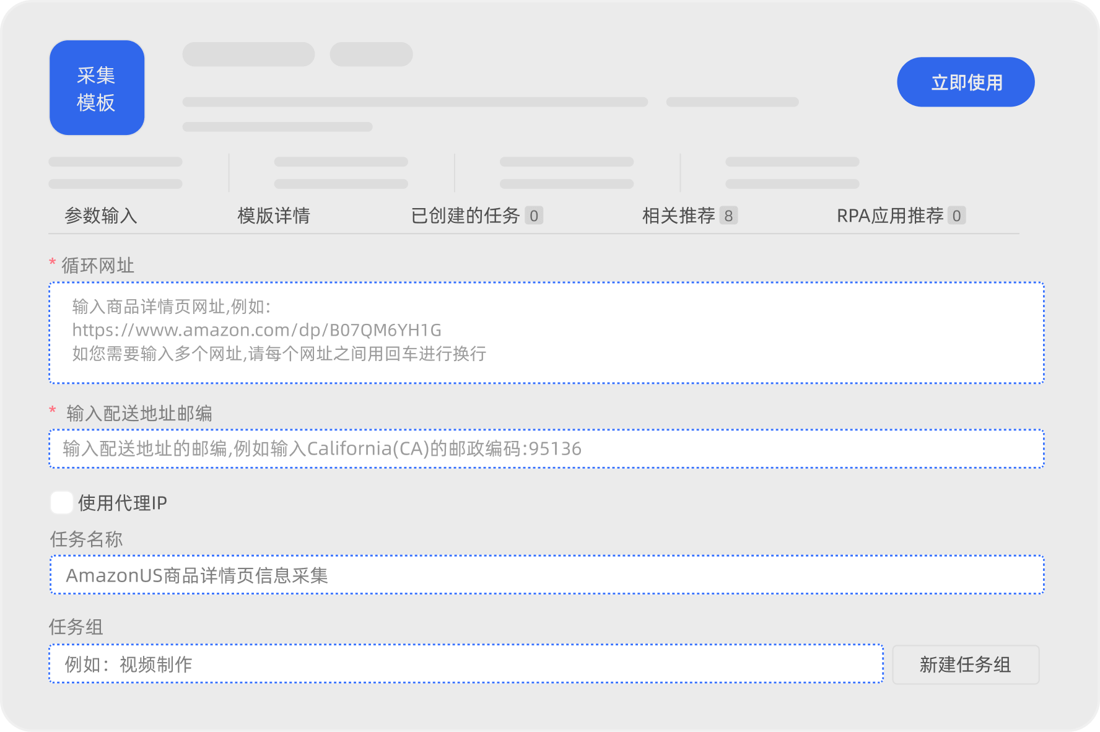The height and width of the screenshot is (732, 1100).
Task: Click the 任务组 field label
Action: point(76,627)
